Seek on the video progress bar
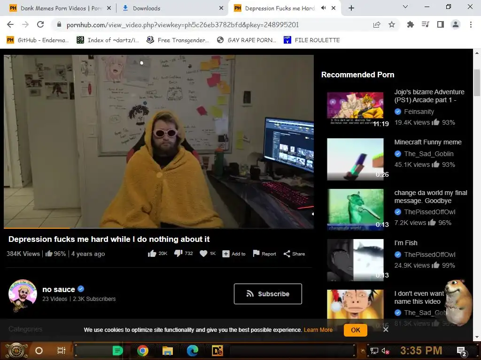The width and height of the screenshot is (481, 360). (159, 228)
